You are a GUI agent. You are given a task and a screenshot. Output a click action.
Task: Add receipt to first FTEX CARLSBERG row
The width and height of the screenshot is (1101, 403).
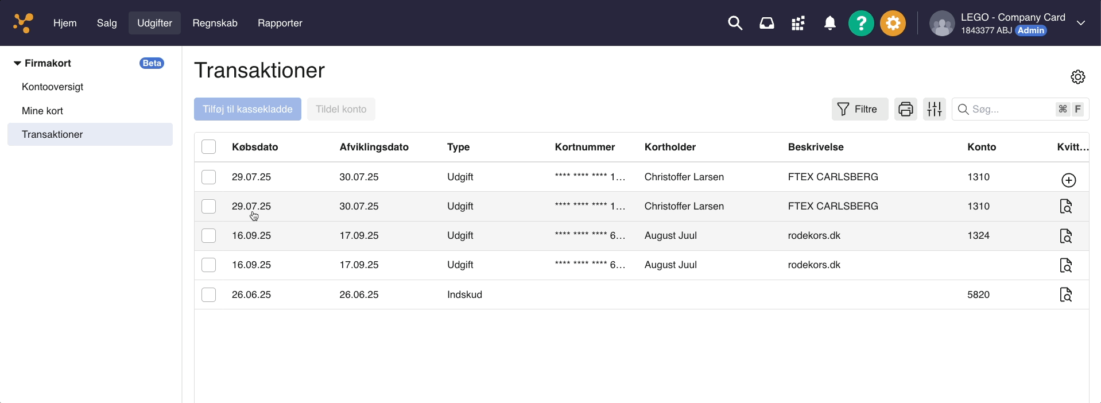1068,180
